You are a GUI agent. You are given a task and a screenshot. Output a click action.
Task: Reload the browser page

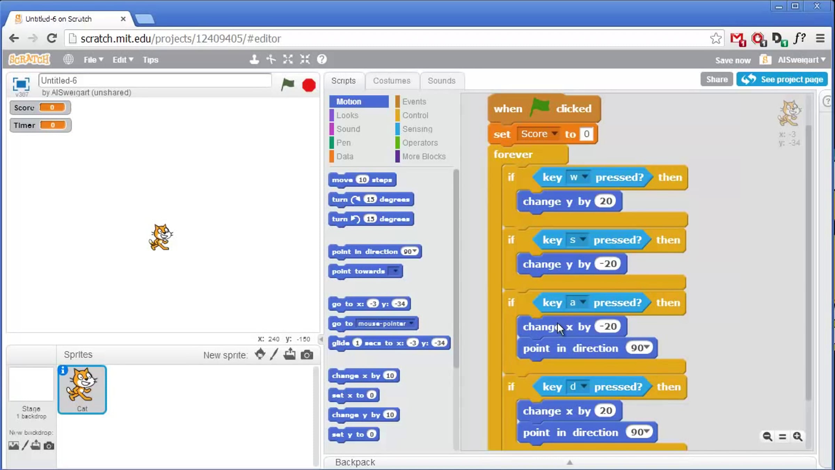click(52, 38)
